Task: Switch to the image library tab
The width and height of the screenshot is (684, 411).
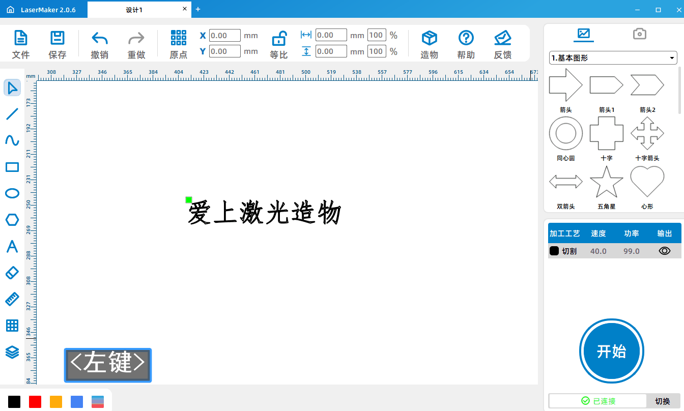Action: pos(583,34)
